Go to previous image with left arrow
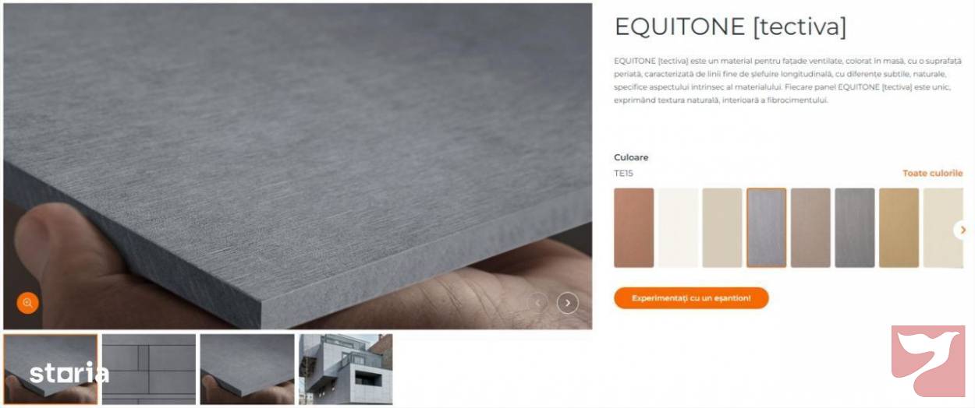Image resolution: width=975 pixels, height=408 pixels. click(x=537, y=303)
